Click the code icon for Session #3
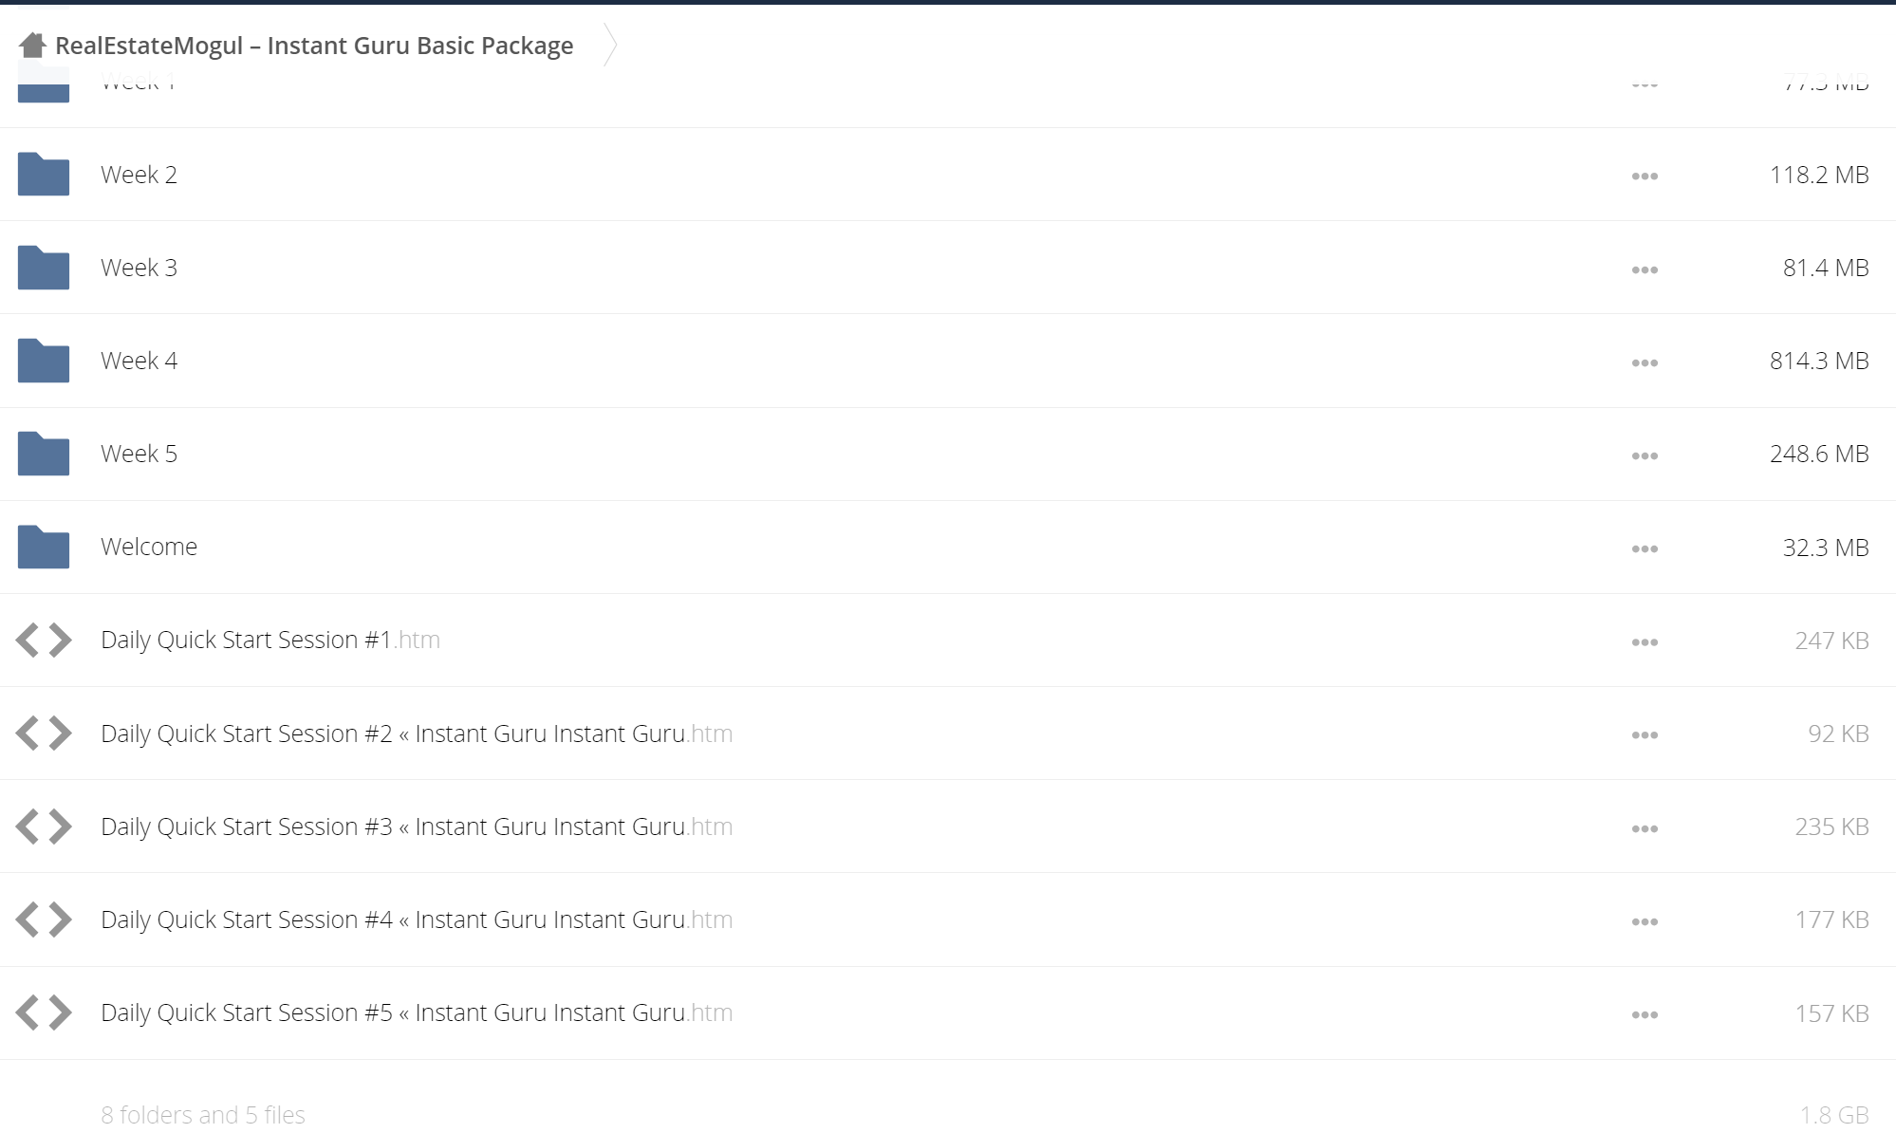 click(44, 826)
